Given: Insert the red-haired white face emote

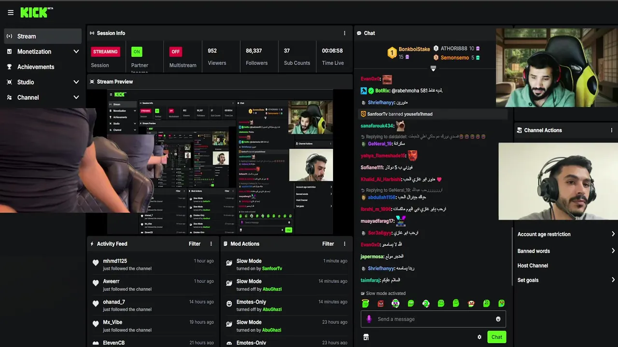Looking at the screenshot, I should pos(471,303).
